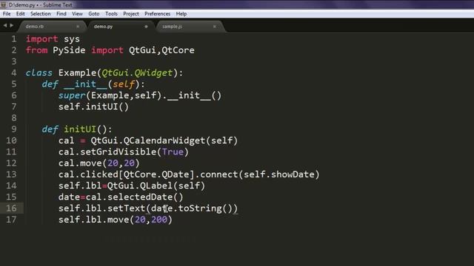Open the View menu
This screenshot has height=266, width=474.
click(77, 14)
